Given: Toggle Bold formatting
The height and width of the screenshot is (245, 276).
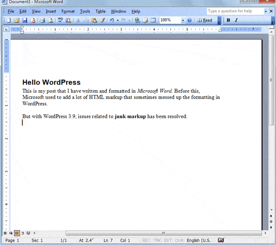Looking at the screenshot, I should pos(228,20).
